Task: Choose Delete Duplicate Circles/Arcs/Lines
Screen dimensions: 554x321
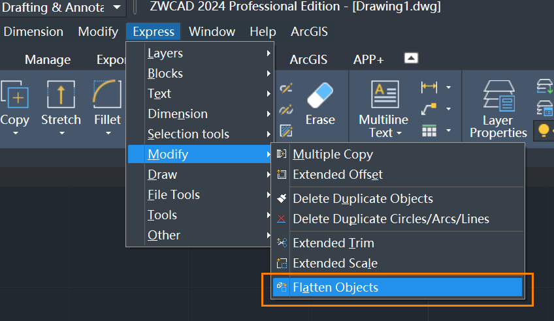Action: (x=397, y=219)
